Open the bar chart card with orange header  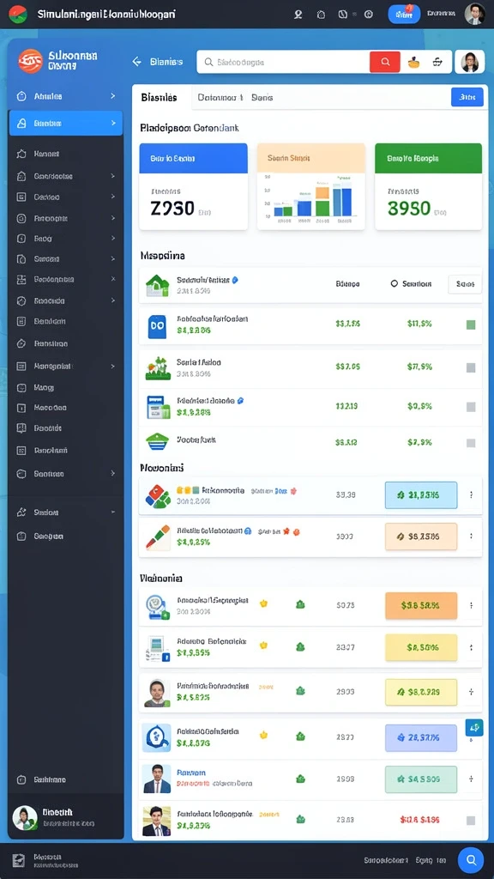[x=310, y=186]
